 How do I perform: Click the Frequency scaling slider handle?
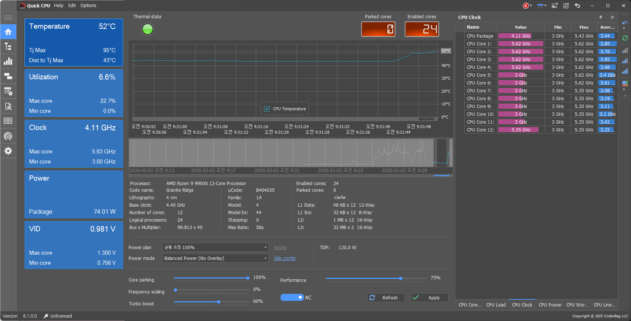176,290
